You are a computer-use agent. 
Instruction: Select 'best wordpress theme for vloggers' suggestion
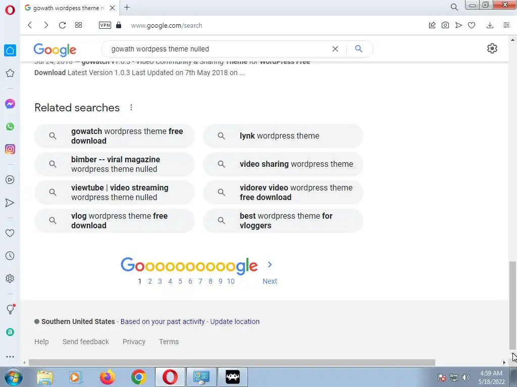[283, 221]
